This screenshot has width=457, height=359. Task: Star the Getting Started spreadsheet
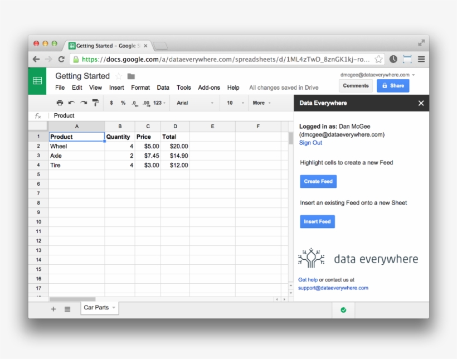pyautogui.click(x=118, y=76)
